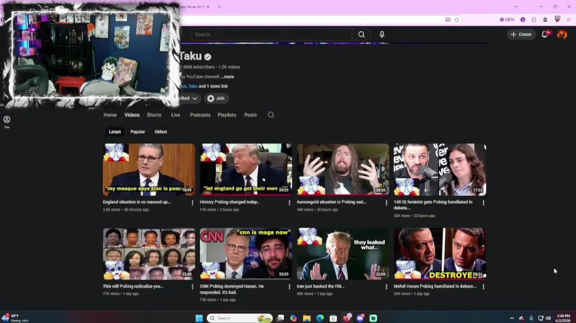Switch to the channel Home tab
This screenshot has width=576, height=323.
(110, 115)
